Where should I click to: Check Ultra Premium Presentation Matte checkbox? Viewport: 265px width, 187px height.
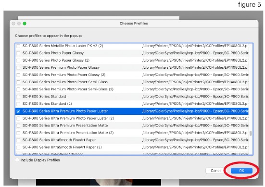point(18,125)
